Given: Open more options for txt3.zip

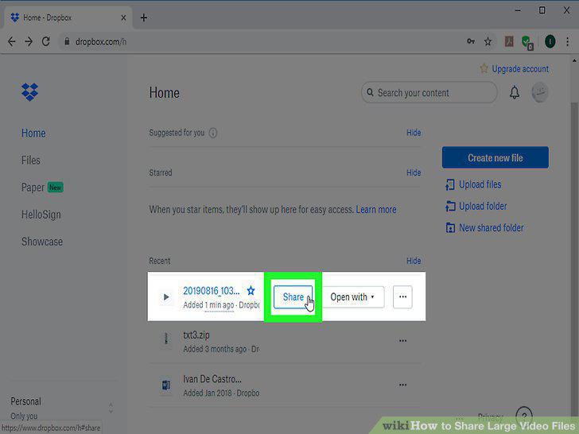Looking at the screenshot, I should pos(402,341).
